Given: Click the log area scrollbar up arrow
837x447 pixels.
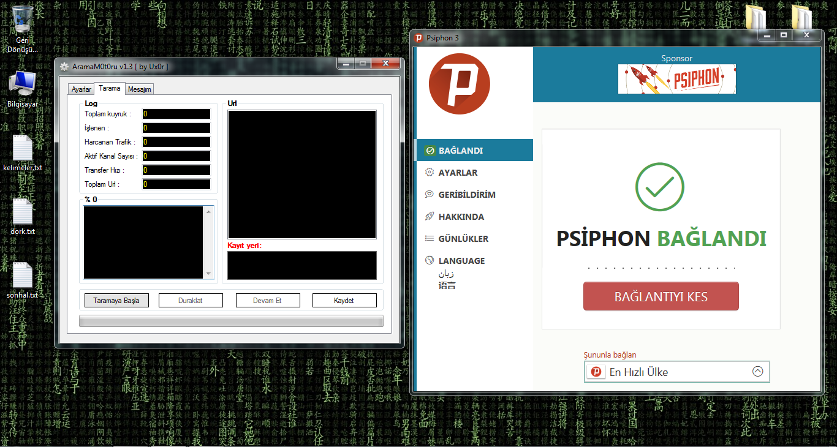Looking at the screenshot, I should [209, 212].
